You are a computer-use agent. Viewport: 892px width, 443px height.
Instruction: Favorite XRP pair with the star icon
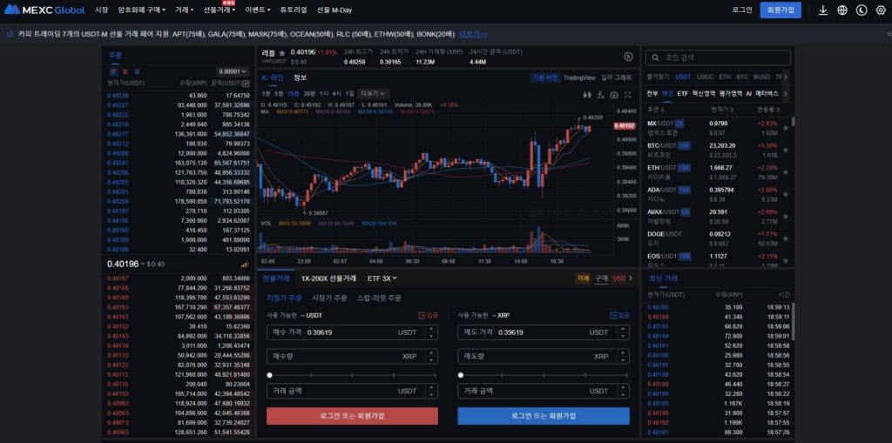[281, 53]
